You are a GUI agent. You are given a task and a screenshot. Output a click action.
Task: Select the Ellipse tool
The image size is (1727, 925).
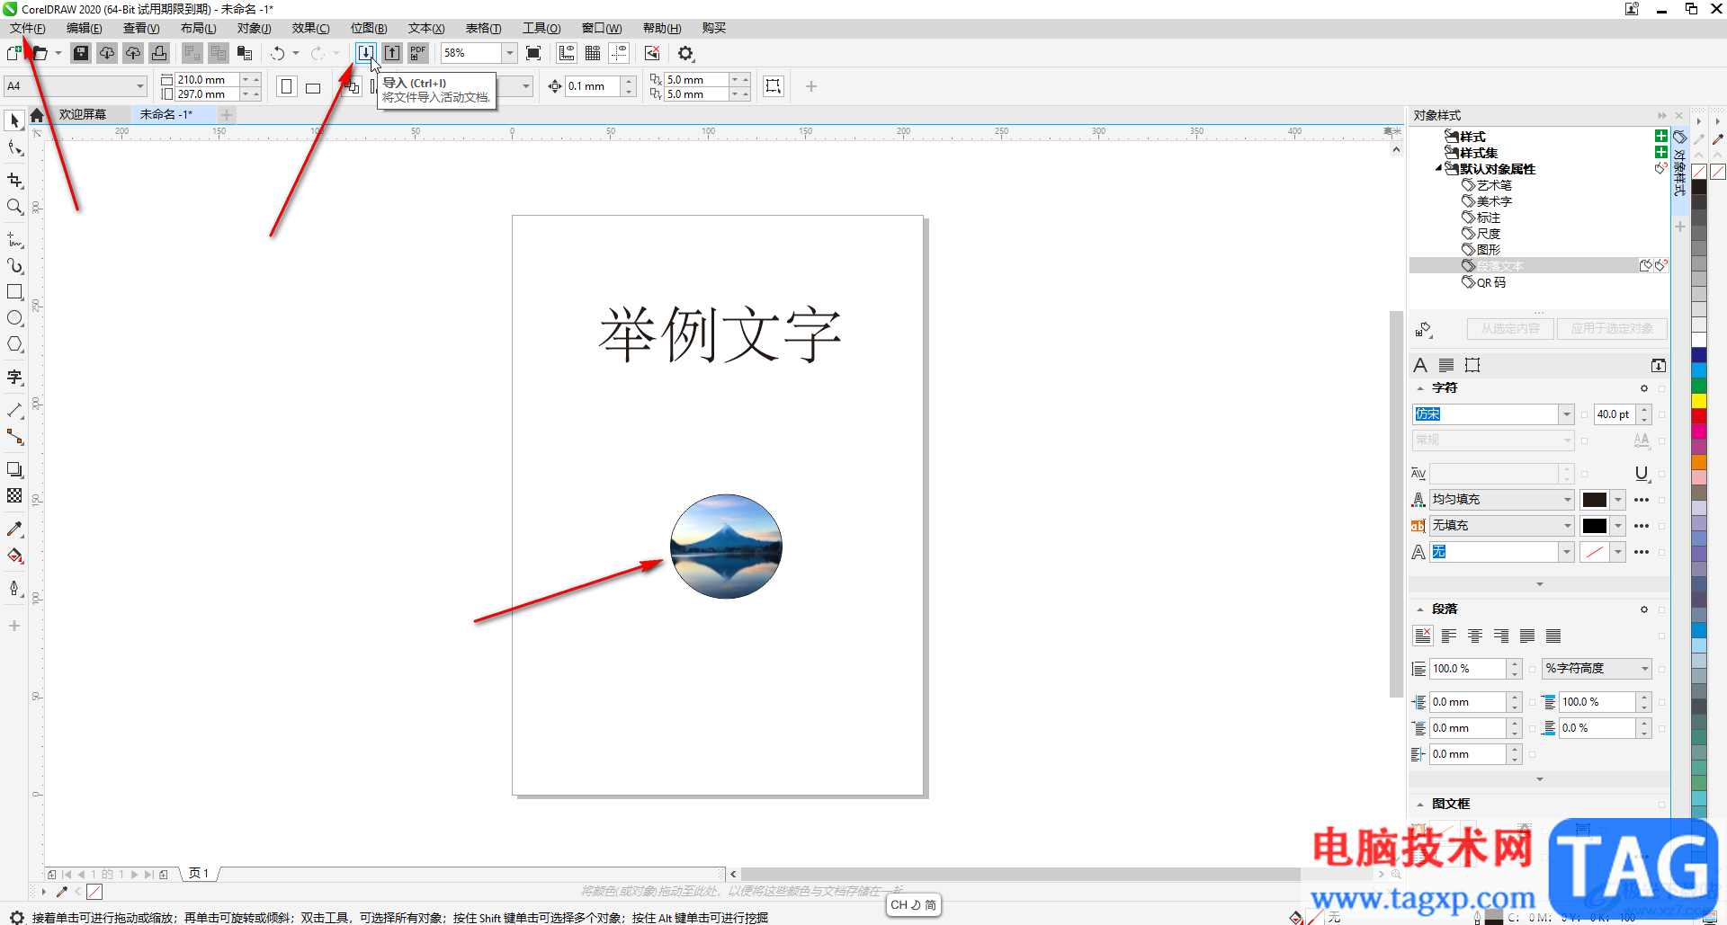point(14,318)
